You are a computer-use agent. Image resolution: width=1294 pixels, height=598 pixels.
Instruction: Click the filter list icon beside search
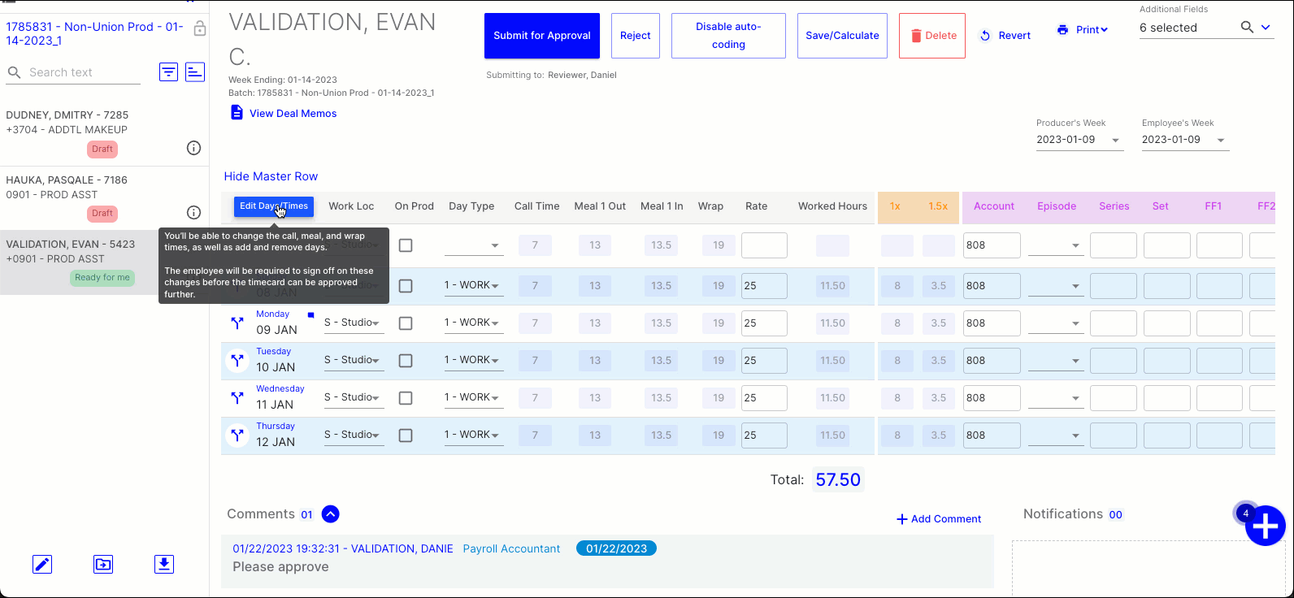(168, 72)
